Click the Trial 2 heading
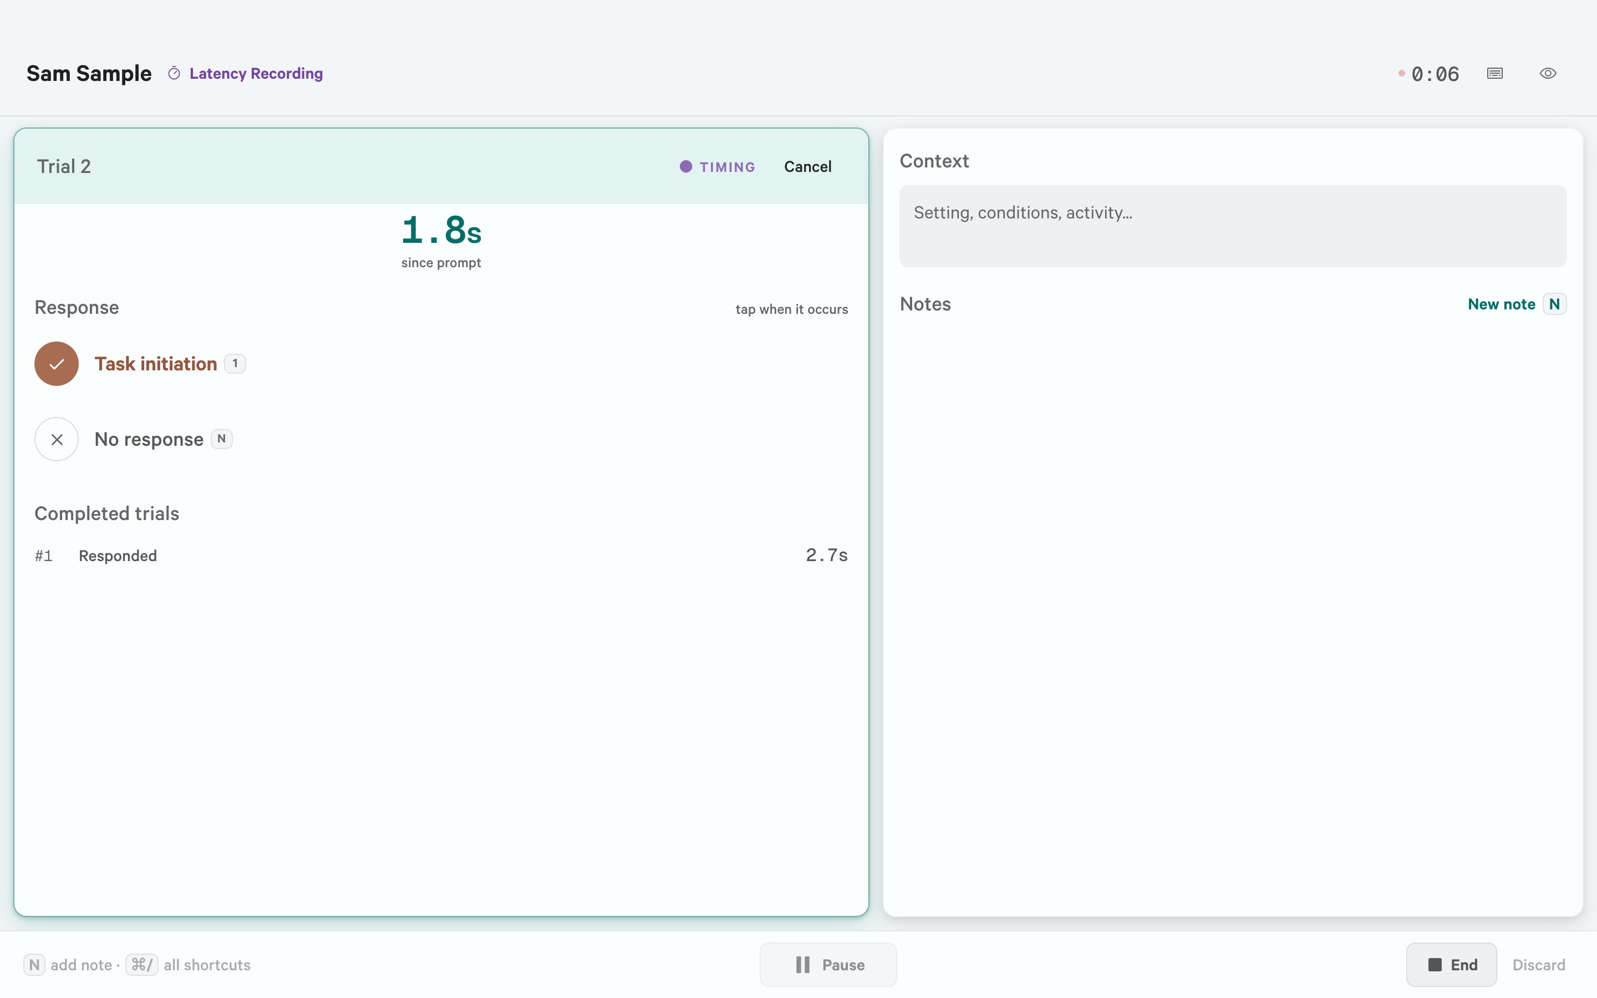The height and width of the screenshot is (998, 1597). (x=64, y=166)
